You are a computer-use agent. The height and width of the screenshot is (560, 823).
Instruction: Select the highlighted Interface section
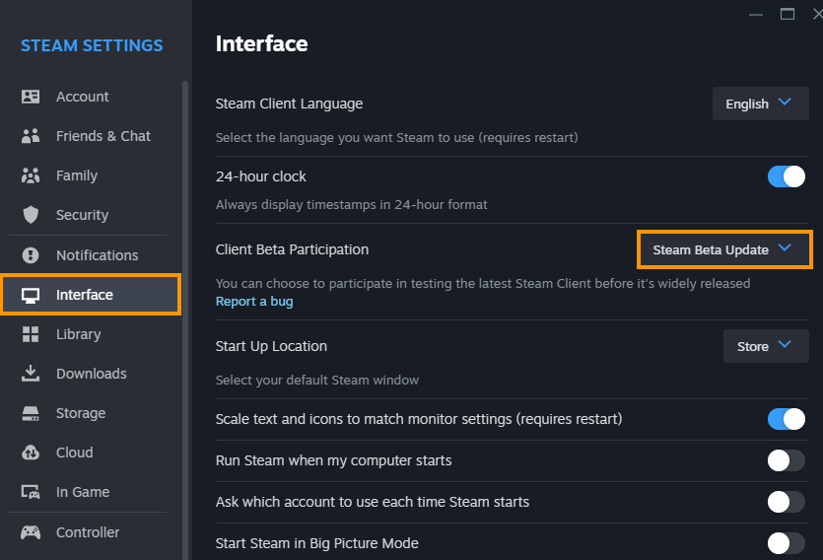pyautogui.click(x=91, y=295)
